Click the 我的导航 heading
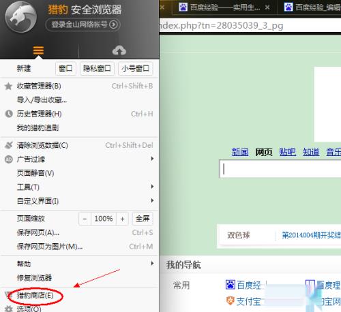The width and height of the screenshot is (341, 312). [x=183, y=265]
